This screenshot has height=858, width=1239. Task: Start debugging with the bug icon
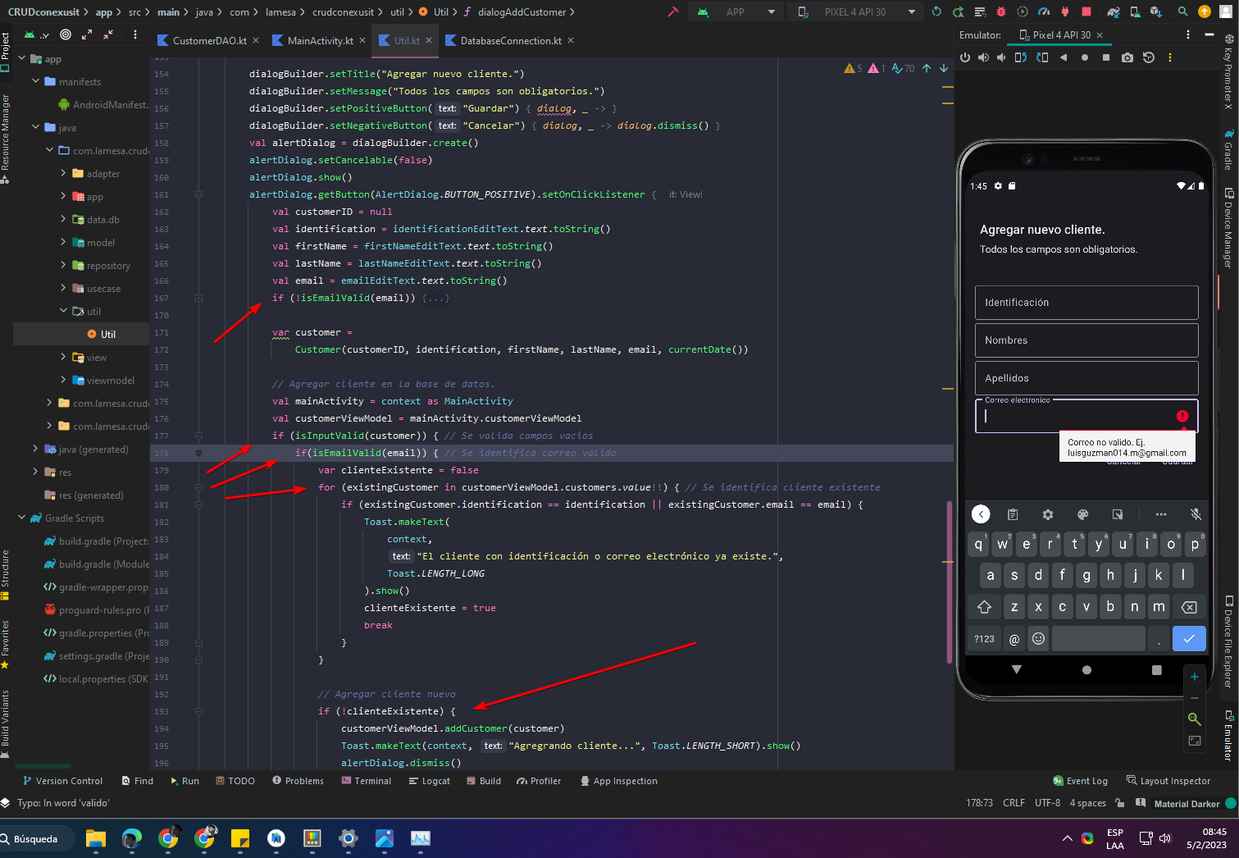[x=1001, y=11]
